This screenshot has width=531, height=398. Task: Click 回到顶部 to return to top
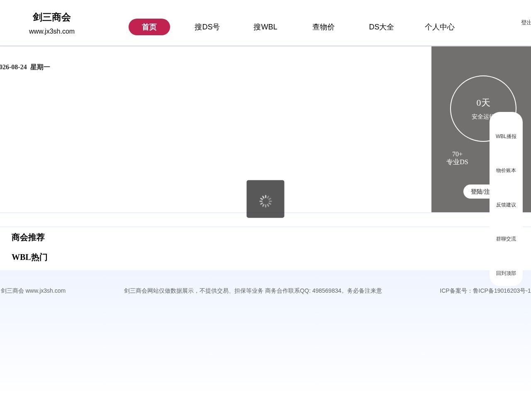pos(506,273)
